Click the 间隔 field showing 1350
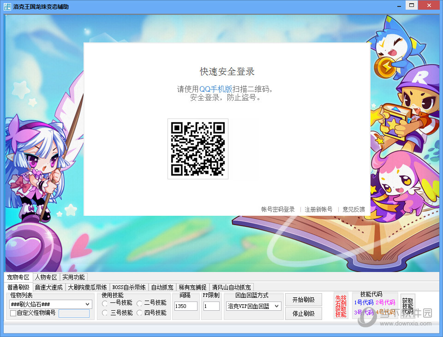 tap(186, 306)
